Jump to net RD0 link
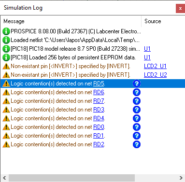Image resolution: width=185 pixels, height=182 pixels. click(x=99, y=127)
